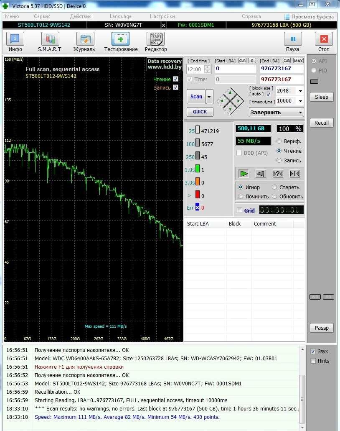Open the timeout 10000 dropdown
Image resolution: width=340 pixels, height=431 pixels.
(300, 101)
